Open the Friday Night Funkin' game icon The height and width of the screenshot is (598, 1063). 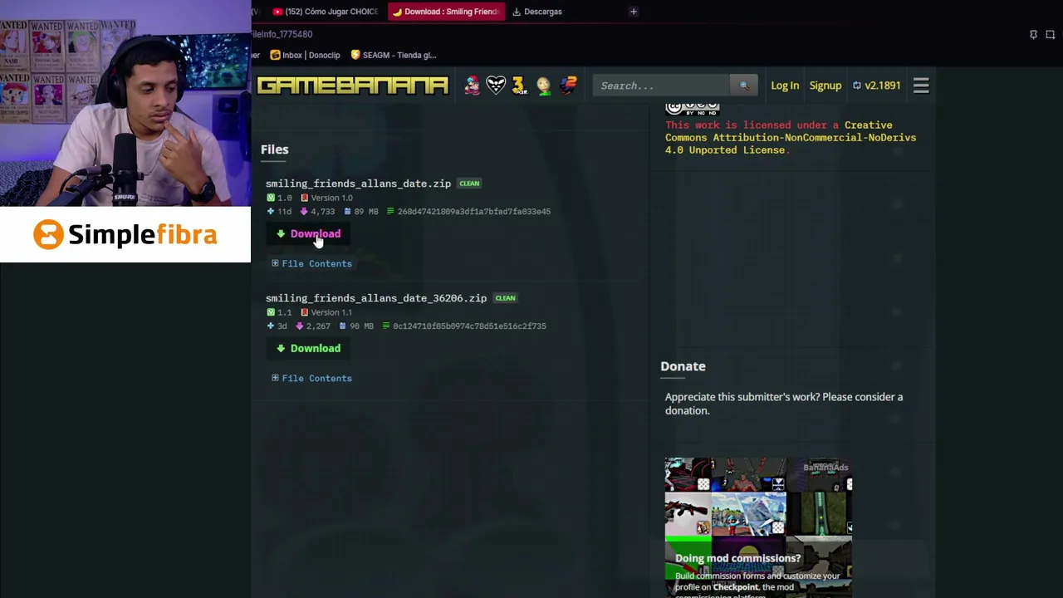click(472, 86)
